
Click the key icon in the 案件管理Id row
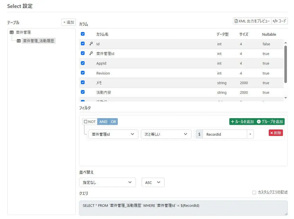tap(91, 53)
